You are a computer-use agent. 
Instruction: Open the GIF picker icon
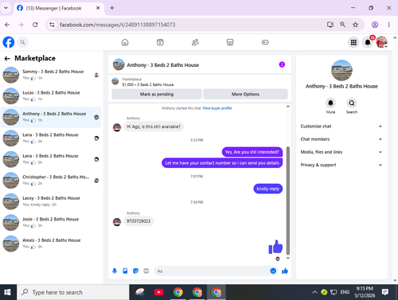146,271
